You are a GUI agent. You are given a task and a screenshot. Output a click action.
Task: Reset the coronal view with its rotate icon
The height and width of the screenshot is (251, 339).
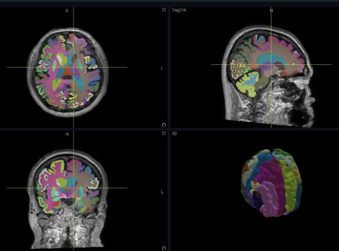coord(164,248)
